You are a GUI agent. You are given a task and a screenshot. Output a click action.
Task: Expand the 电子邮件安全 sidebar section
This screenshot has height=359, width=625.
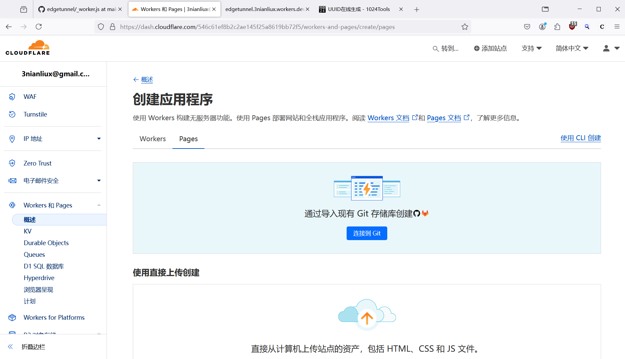[99, 180]
